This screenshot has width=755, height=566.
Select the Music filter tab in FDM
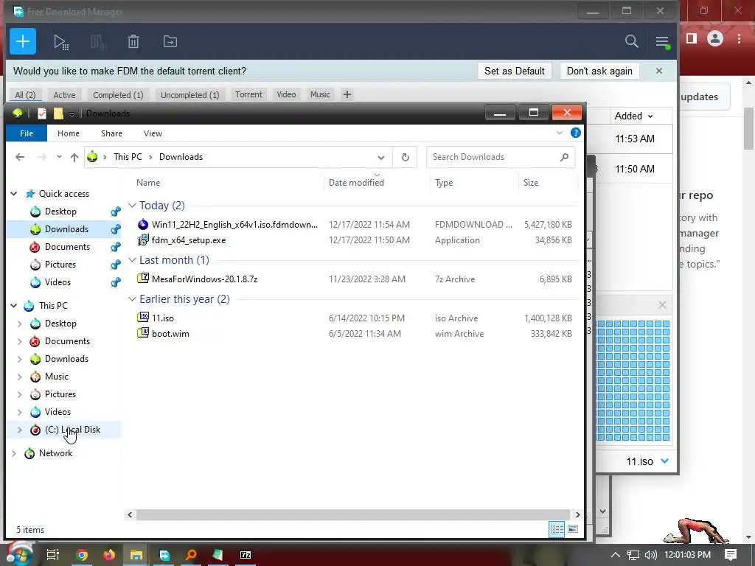[320, 94]
